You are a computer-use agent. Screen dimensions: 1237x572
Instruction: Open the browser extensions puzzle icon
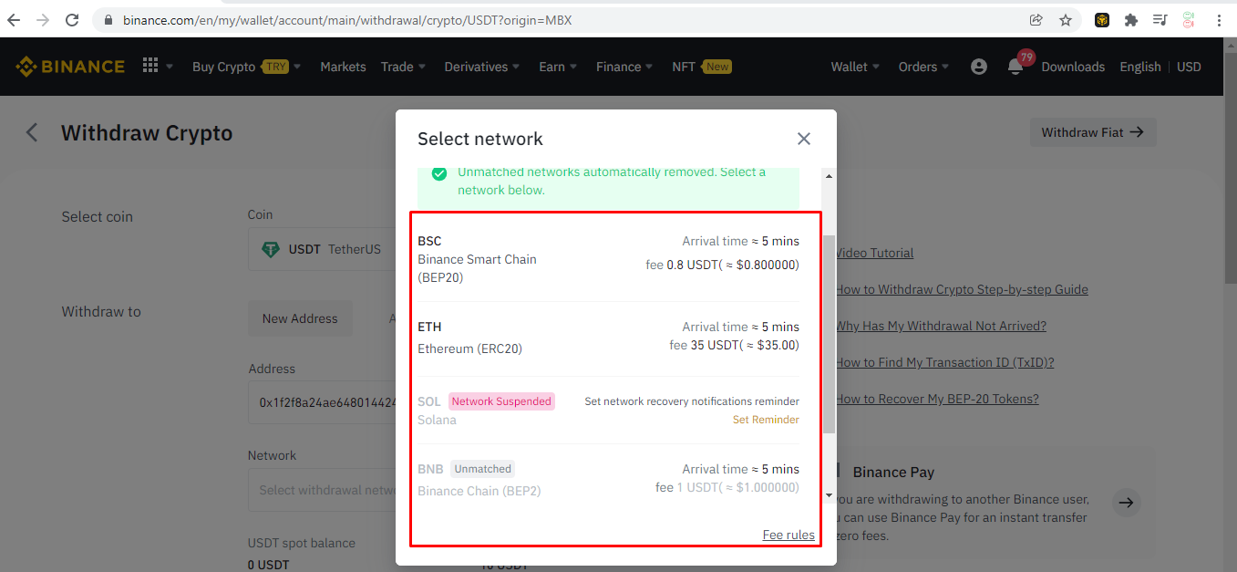pos(1131,20)
